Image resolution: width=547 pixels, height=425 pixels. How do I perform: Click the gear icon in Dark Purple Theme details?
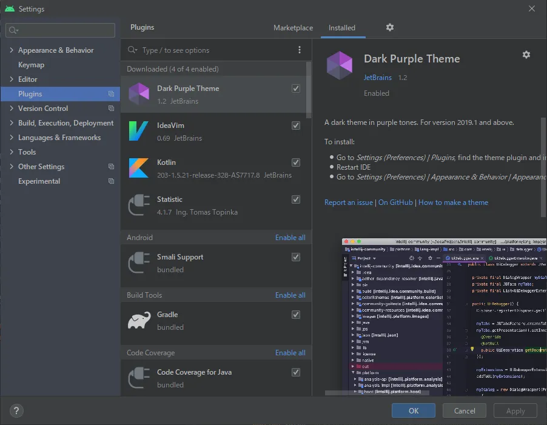(x=526, y=55)
